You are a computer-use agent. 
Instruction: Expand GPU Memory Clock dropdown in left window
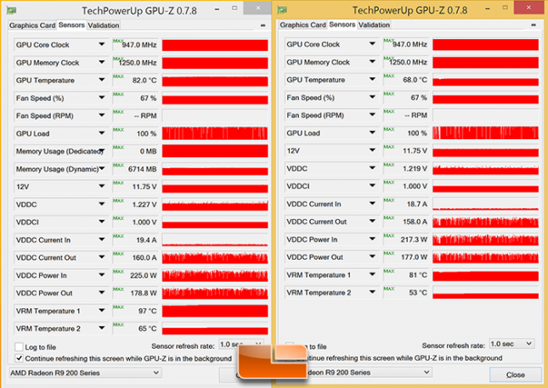click(102, 63)
